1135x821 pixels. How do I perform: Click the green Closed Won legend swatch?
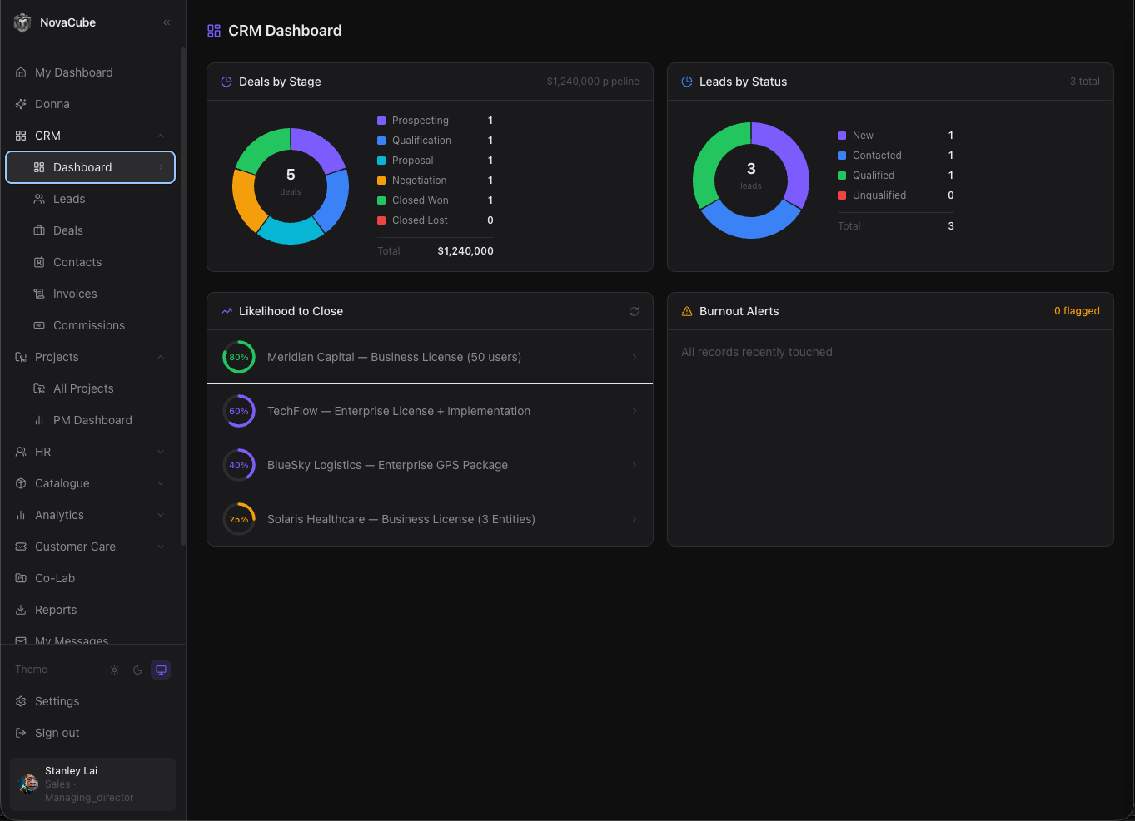click(x=381, y=200)
